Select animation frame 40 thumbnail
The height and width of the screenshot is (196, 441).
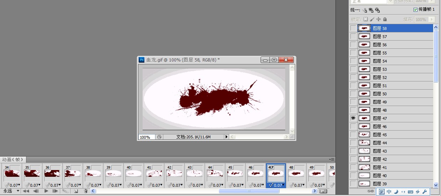[x=134, y=173]
